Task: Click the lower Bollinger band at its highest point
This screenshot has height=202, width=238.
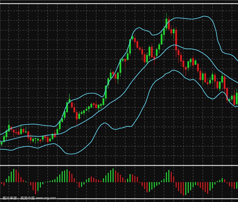Action: tap(174, 70)
